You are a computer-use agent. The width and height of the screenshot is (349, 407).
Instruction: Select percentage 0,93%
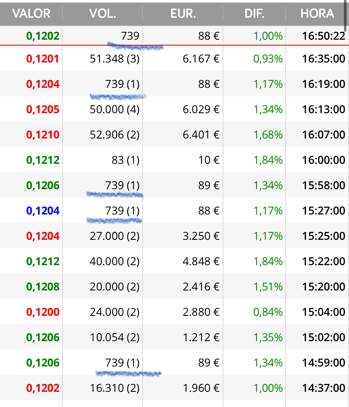click(268, 59)
